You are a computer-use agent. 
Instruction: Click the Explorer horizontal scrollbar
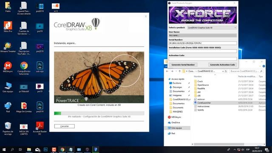[x=219, y=144]
